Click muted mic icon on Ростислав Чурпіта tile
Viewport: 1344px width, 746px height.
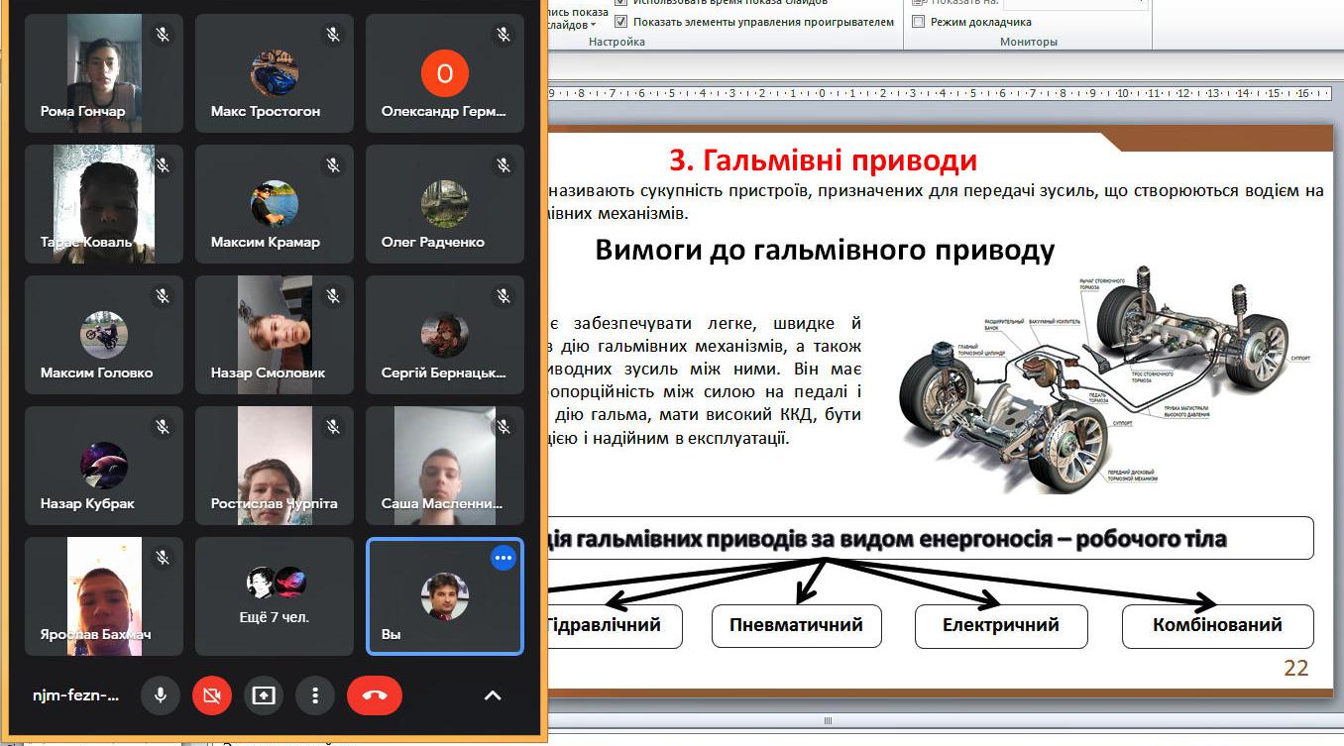pos(333,427)
